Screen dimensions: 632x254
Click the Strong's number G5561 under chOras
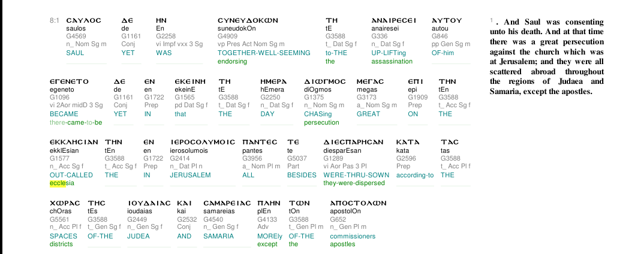click(x=58, y=219)
